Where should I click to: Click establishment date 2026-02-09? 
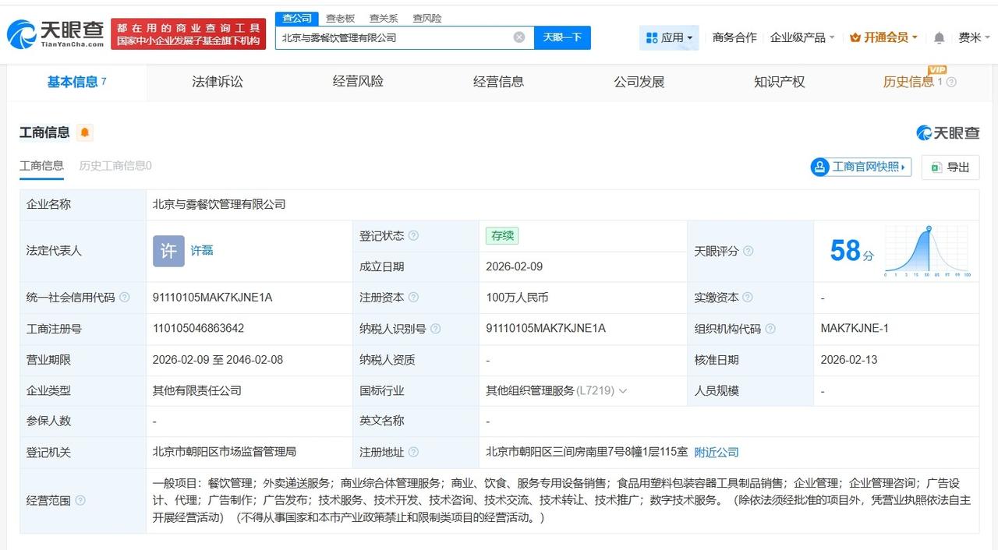point(514,266)
